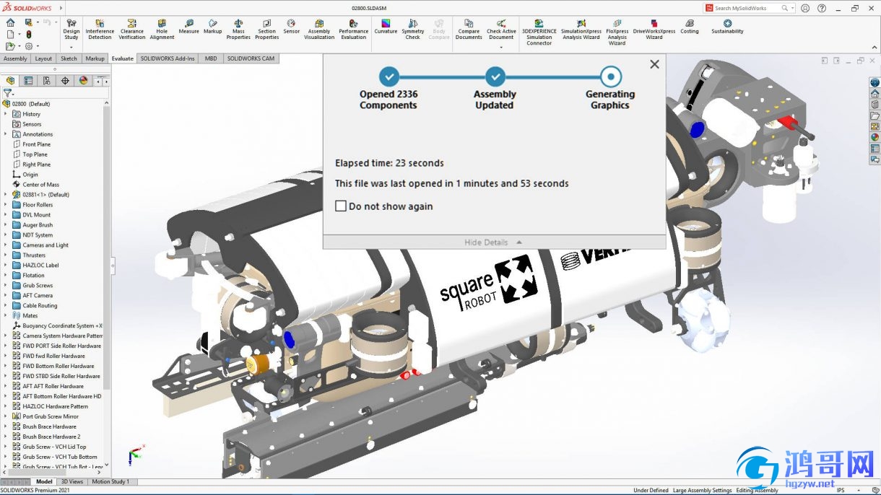The image size is (881, 495).
Task: Select Front Plane in tree
Action: click(36, 144)
